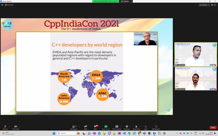This screenshot has height=136, width=218.
Task: Open Settings gear from taskbar
Action: 164,133
